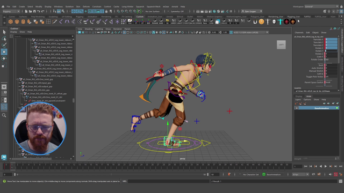Click the playback range slider bar
The width and height of the screenshot is (344, 193).
point(111,174)
